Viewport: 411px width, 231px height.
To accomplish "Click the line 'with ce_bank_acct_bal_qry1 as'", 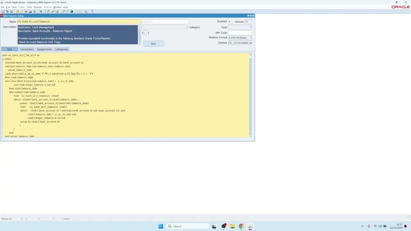I will click(21, 55).
